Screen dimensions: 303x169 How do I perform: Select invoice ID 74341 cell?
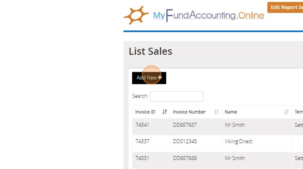pyautogui.click(x=143, y=125)
